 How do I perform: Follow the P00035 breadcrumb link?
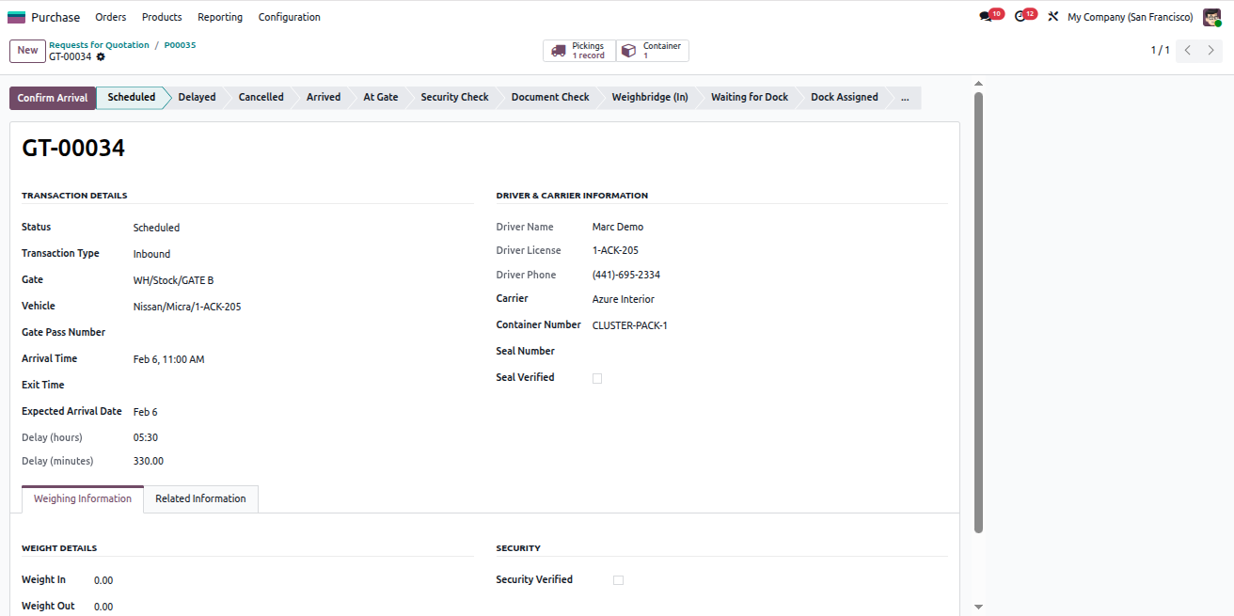pyautogui.click(x=180, y=45)
